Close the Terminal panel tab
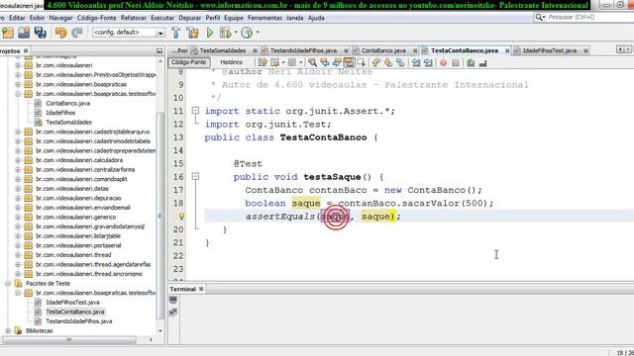The width and height of the screenshot is (634, 356). [201, 289]
